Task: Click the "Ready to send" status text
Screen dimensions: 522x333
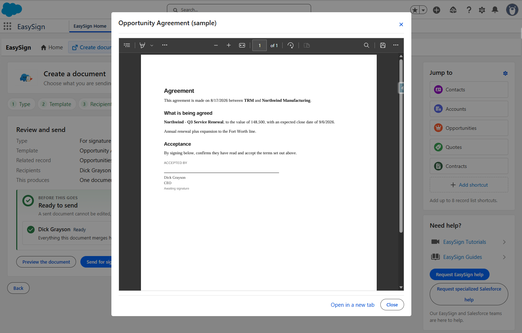Action: (58, 205)
